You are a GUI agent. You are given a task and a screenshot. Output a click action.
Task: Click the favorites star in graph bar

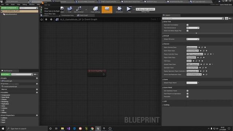coord(42,19)
